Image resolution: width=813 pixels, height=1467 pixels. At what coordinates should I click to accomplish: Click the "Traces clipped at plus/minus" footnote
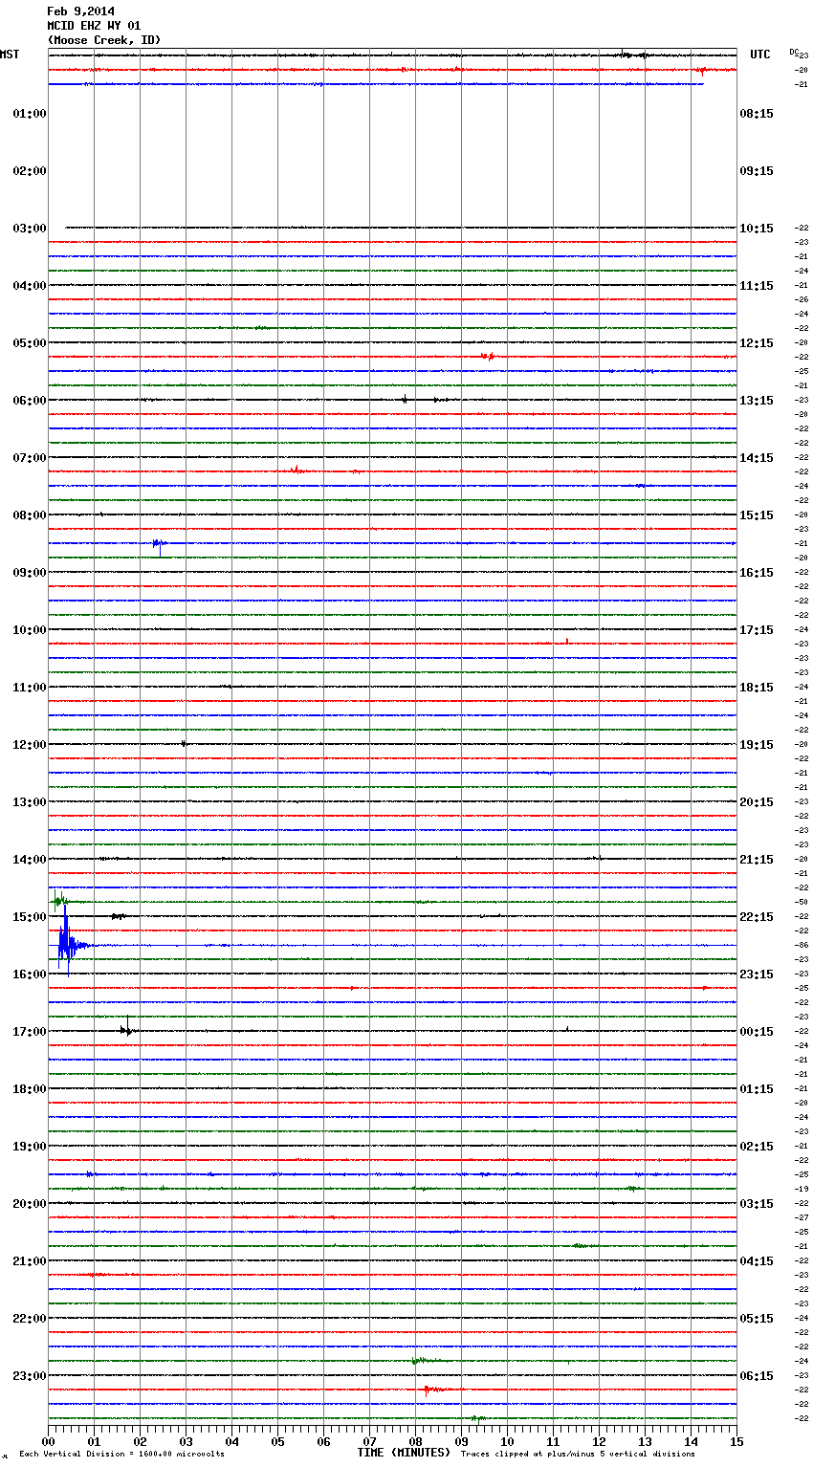click(578, 1455)
